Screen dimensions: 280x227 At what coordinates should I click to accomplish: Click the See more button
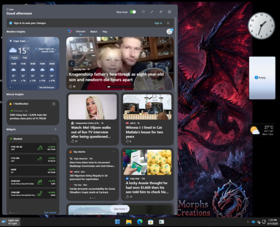tap(120, 209)
